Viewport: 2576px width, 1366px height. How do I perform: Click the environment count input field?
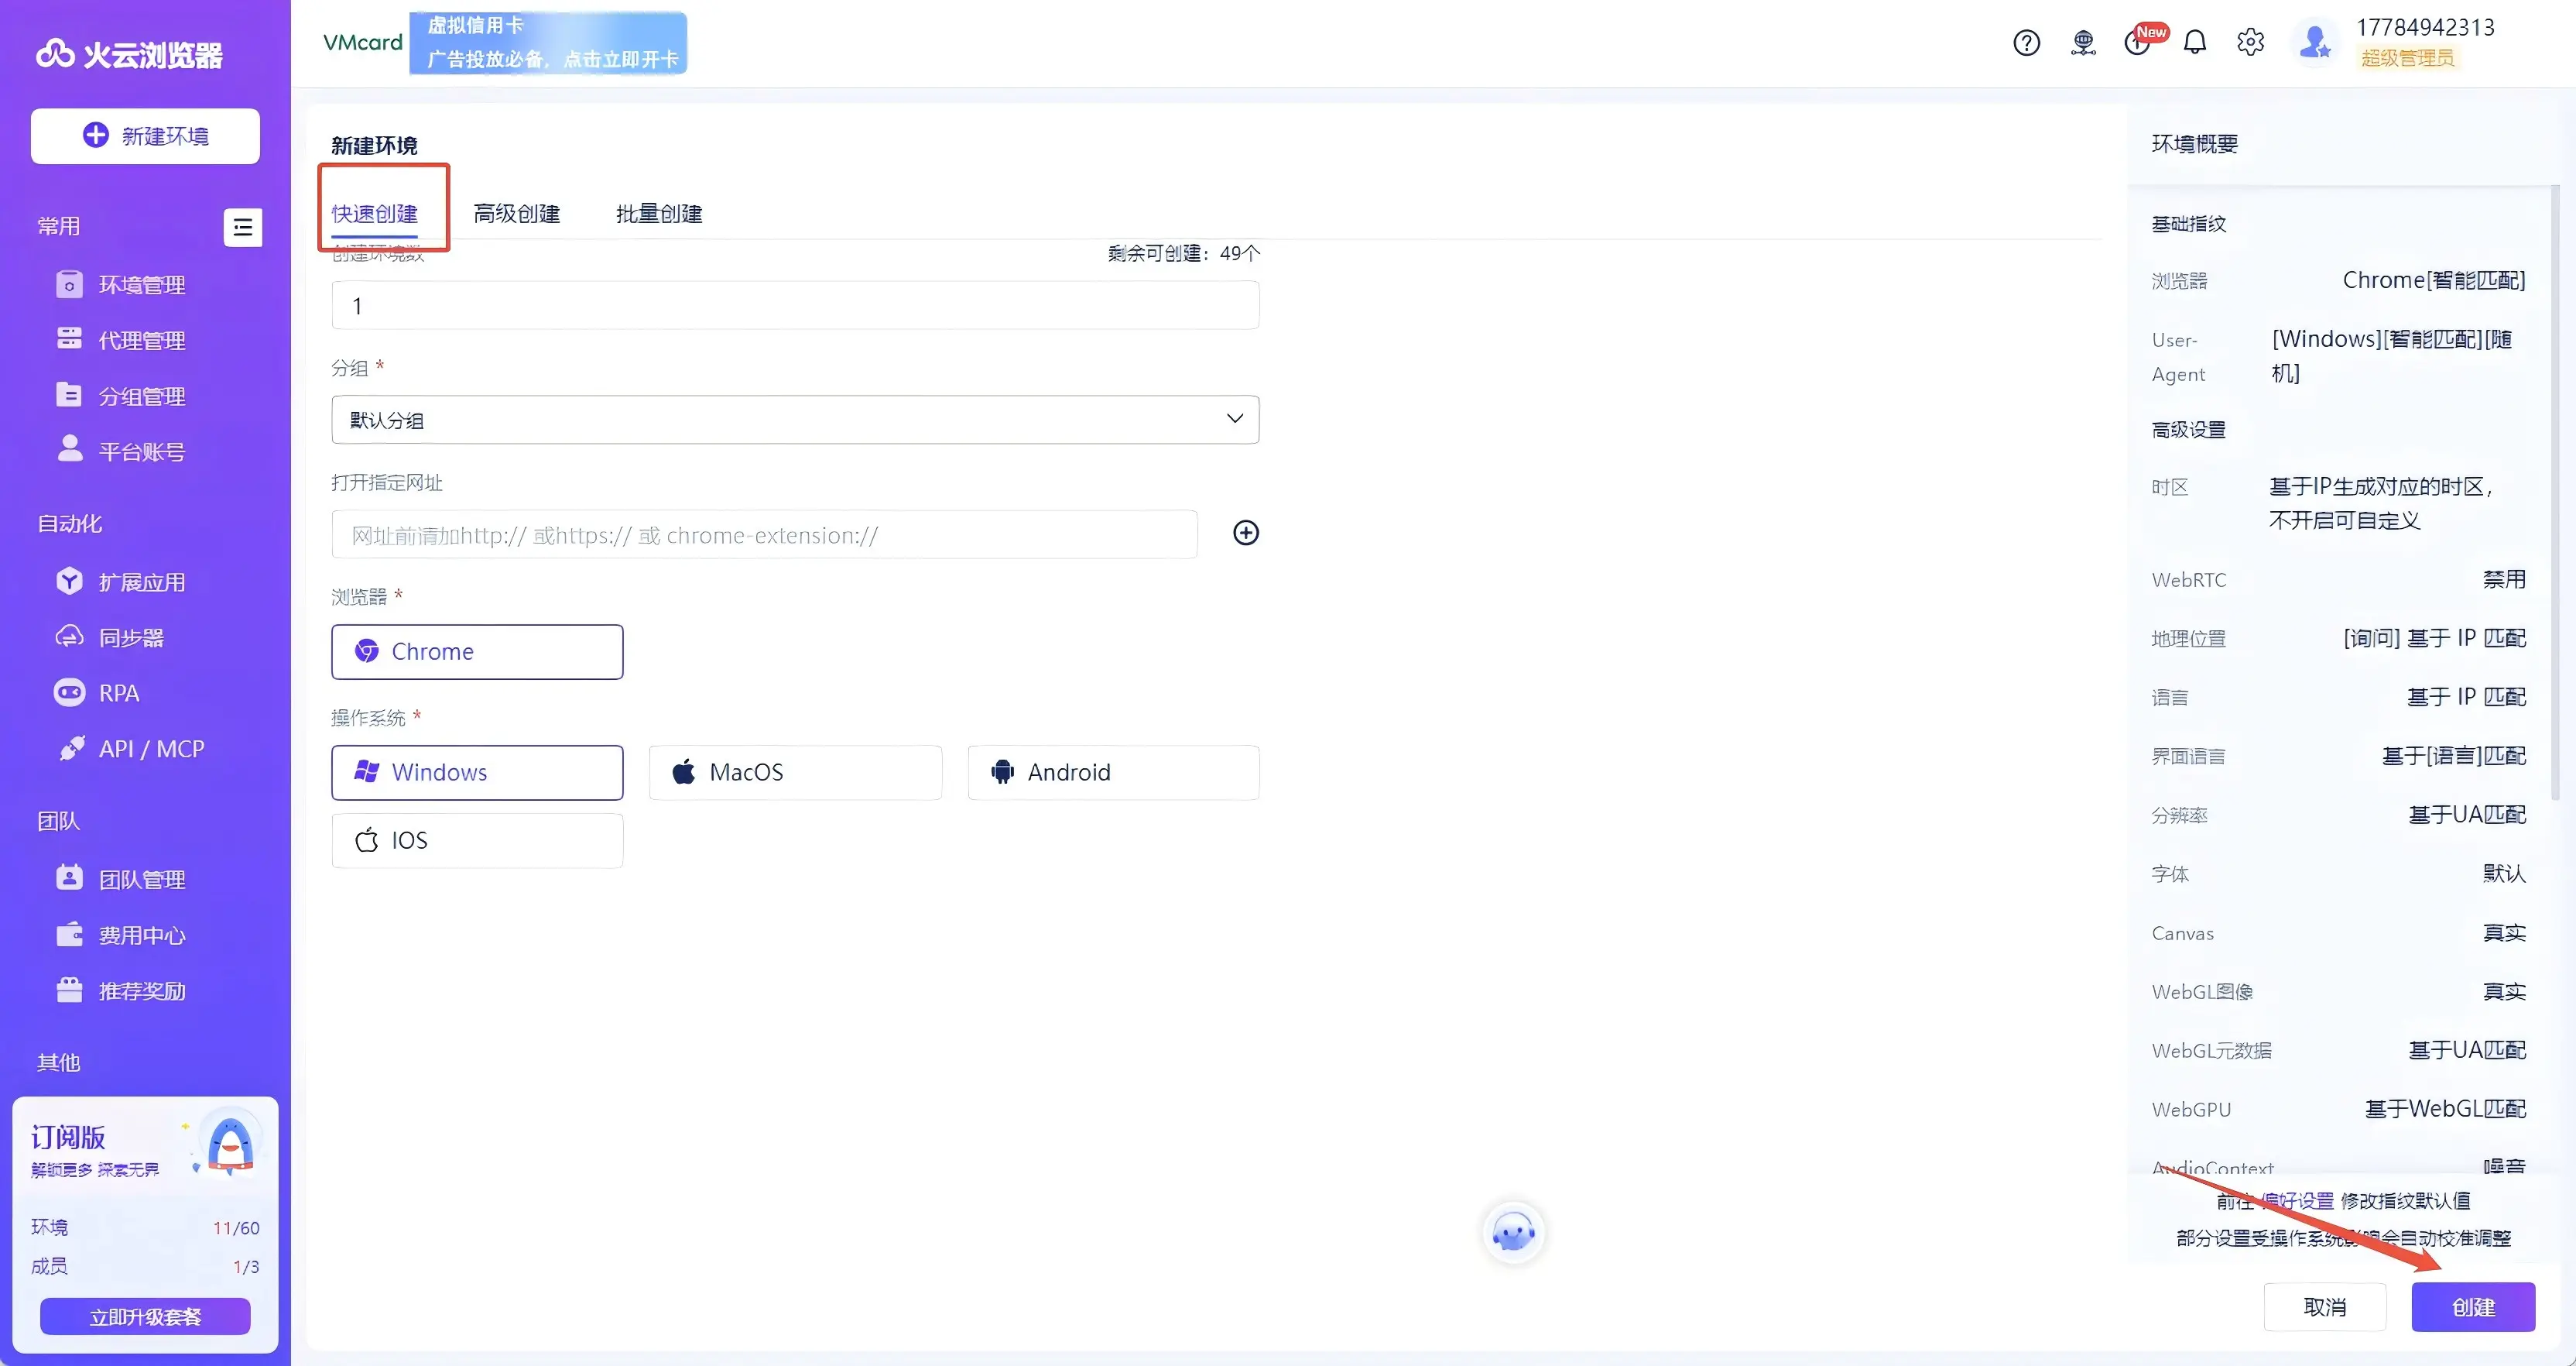(795, 305)
